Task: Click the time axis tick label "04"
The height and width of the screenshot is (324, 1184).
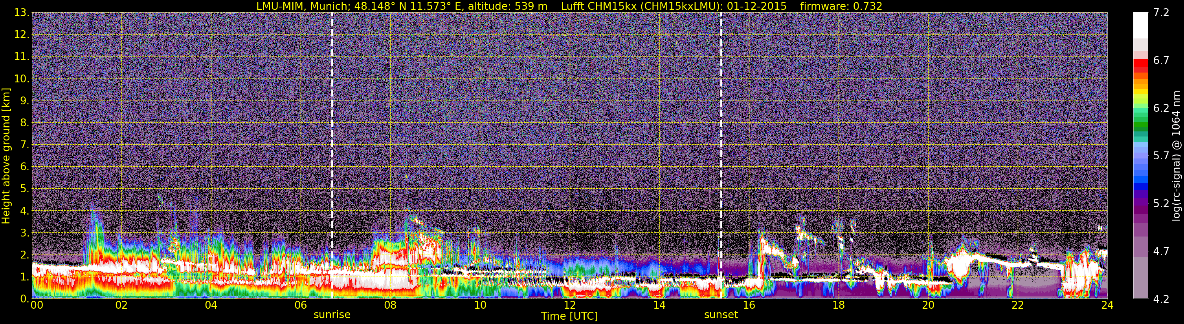Action: click(x=211, y=305)
